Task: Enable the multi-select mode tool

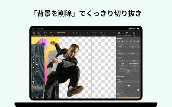Action: tap(37, 64)
